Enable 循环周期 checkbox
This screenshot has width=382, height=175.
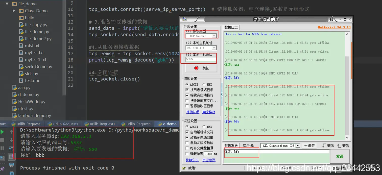(x=187, y=154)
